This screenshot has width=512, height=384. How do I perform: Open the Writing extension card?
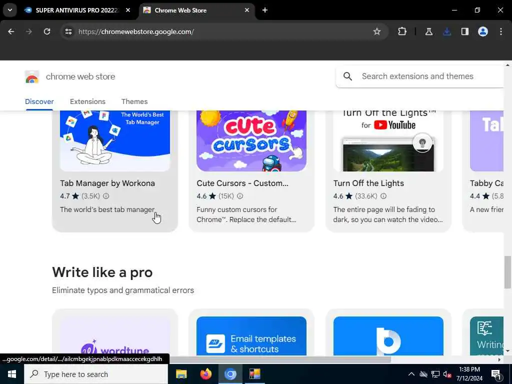click(x=483, y=332)
